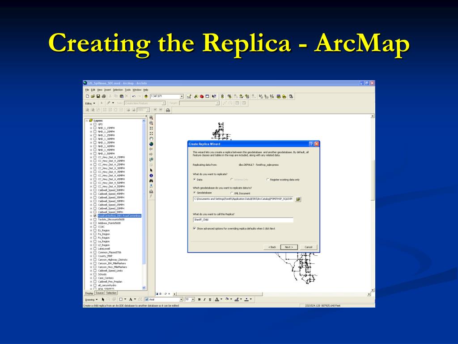The width and height of the screenshot is (458, 344).
Task: Open the Tools menu
Action: [x=127, y=90]
